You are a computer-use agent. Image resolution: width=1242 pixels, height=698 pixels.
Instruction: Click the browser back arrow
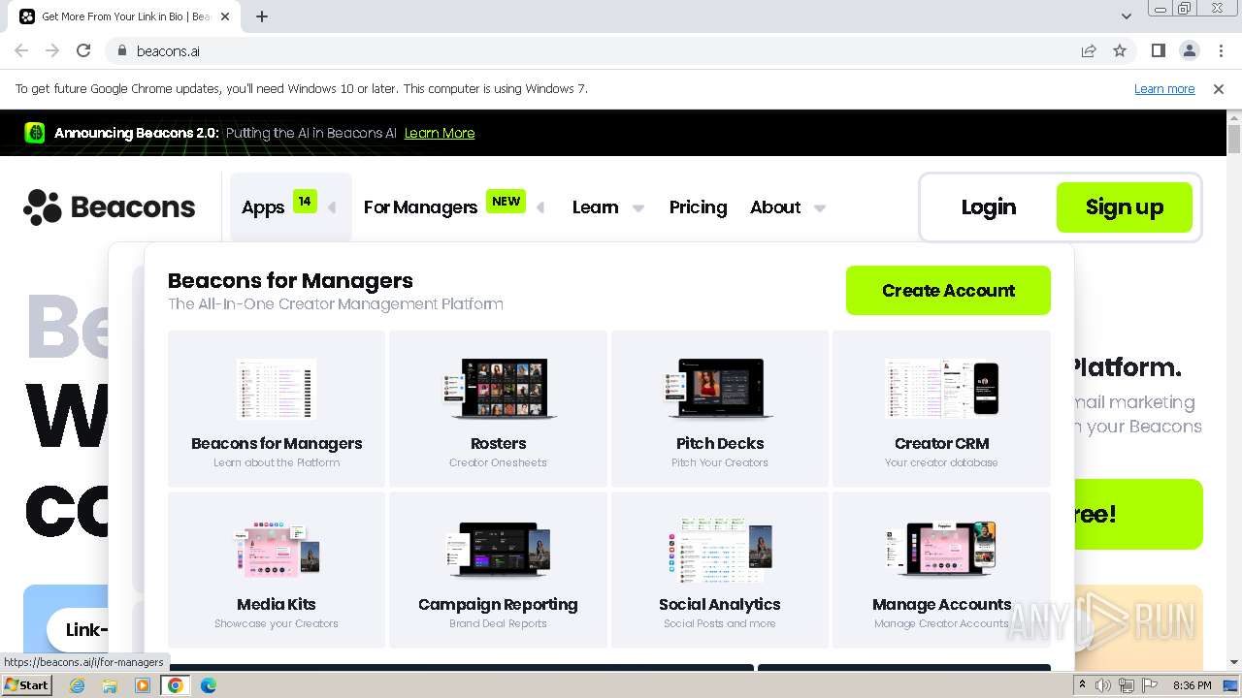click(x=21, y=51)
